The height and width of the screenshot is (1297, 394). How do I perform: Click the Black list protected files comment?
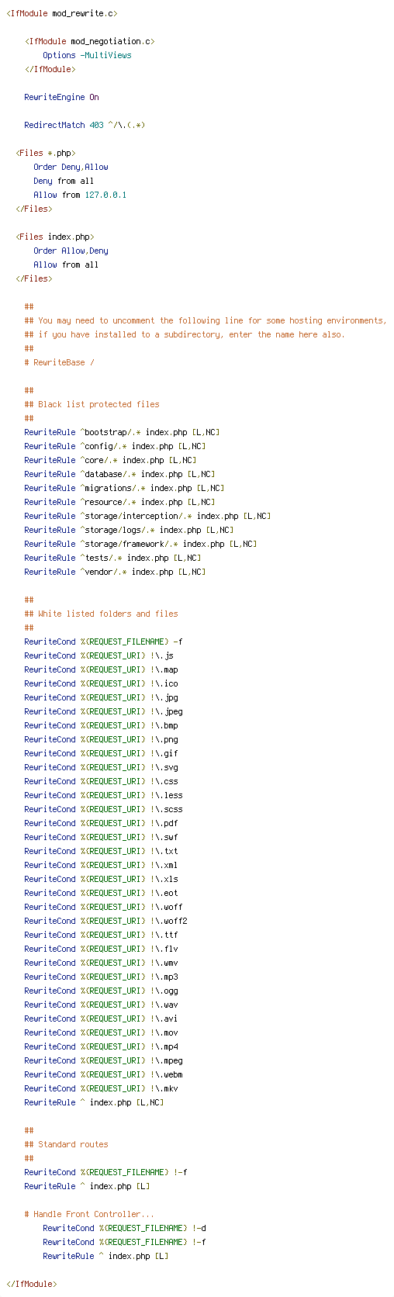92,404
